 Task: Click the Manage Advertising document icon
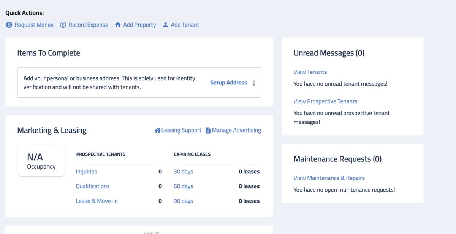[x=208, y=130]
